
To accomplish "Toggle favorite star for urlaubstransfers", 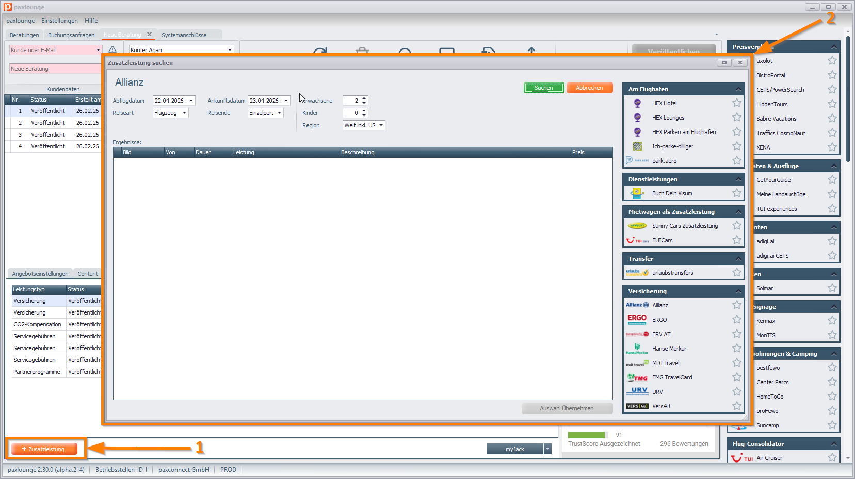I will click(736, 273).
